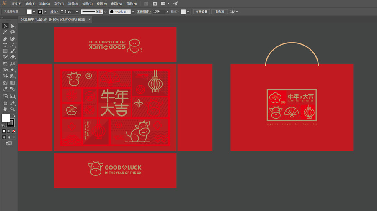Viewport: 377px width, 211px height.
Task: Set paint mode to None
Action: [x=14, y=131]
